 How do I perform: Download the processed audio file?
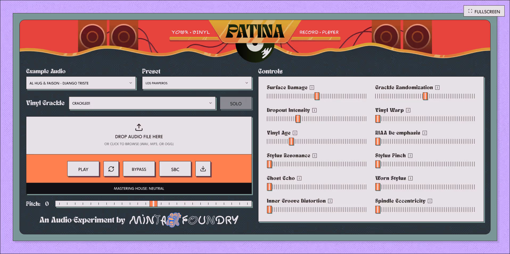(x=203, y=169)
